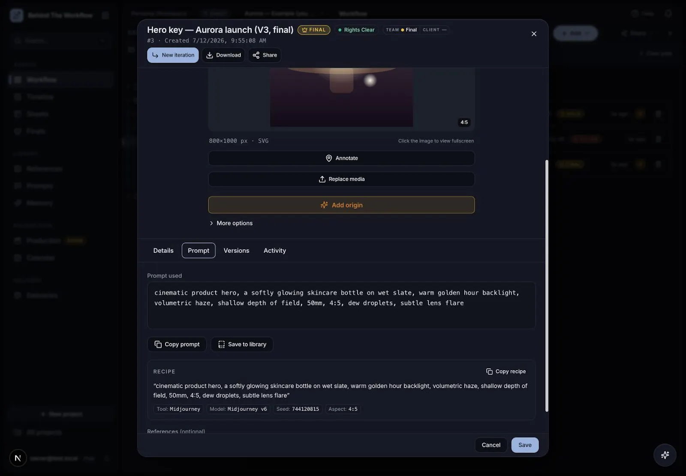686x476 pixels.
Task: Click the New iteration button
Action: tap(173, 55)
